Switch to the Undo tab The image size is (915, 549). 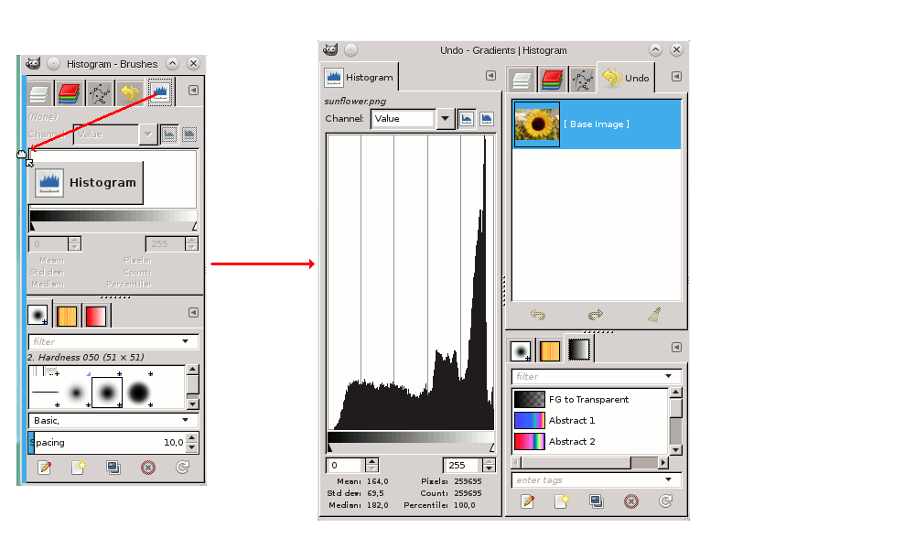pos(627,77)
